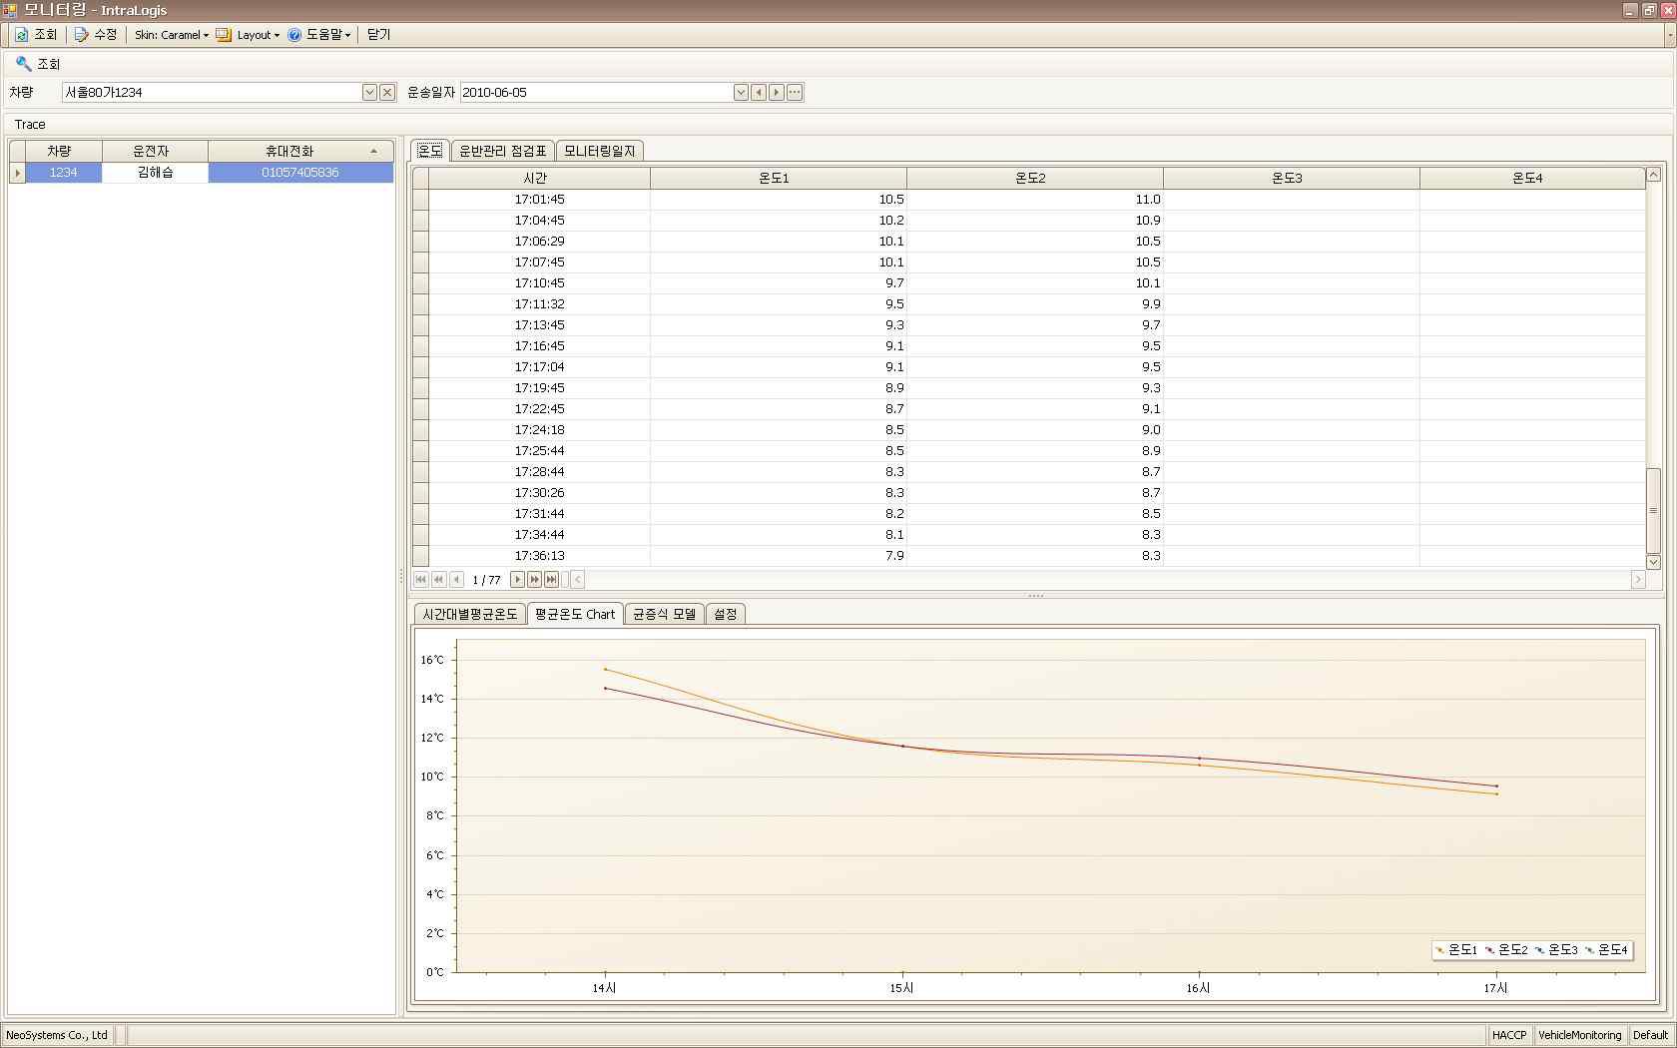
Task: Click the date ellipsis button
Action: click(795, 92)
